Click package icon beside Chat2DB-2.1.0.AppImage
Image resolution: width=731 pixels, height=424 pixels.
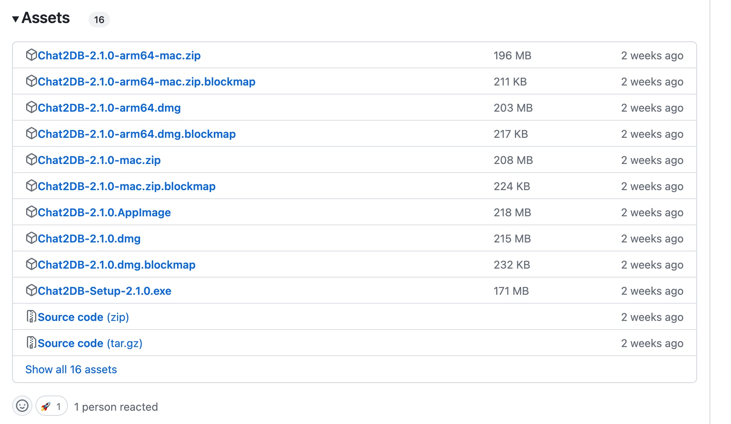(31, 212)
